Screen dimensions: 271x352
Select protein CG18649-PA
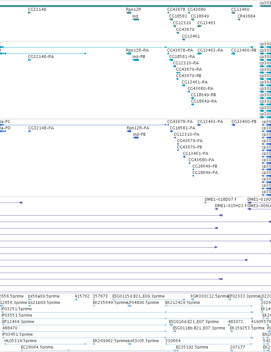point(205,173)
